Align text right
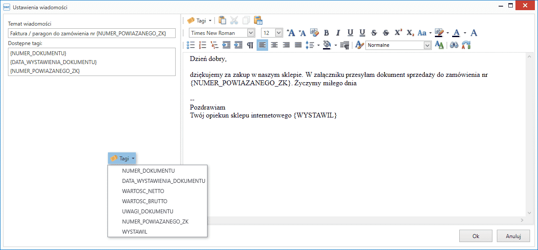538x250 pixels. (286, 45)
